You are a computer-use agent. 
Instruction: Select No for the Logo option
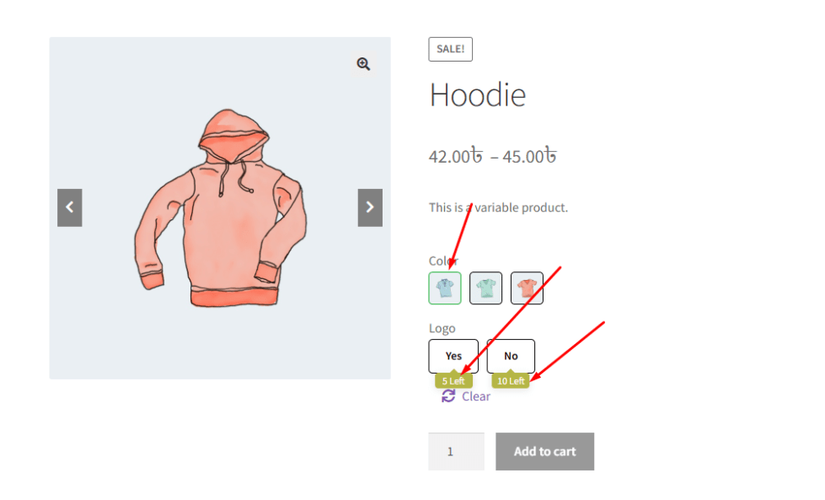tap(511, 357)
